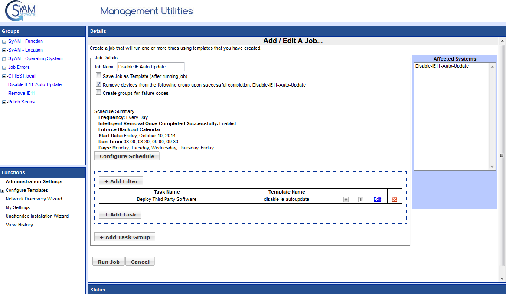Viewport: 506px width, 294px height.
Task: Click the Run Job button
Action: (108, 262)
